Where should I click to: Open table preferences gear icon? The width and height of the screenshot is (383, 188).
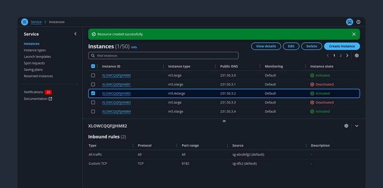pyautogui.click(x=357, y=55)
